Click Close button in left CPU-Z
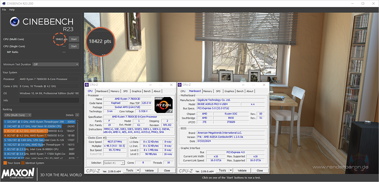Viewport: 379px width, 182px height. coord(167,170)
